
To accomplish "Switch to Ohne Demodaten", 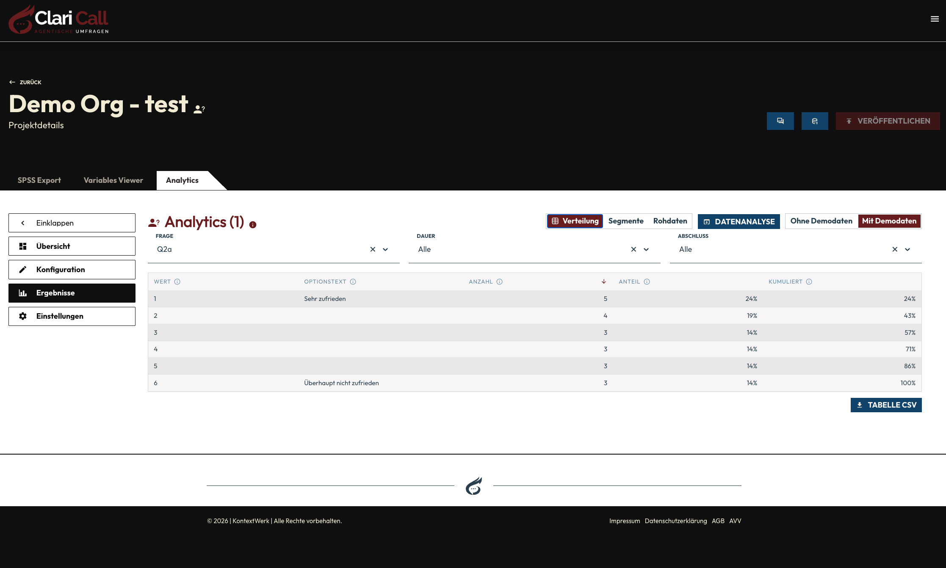I will 821,221.
